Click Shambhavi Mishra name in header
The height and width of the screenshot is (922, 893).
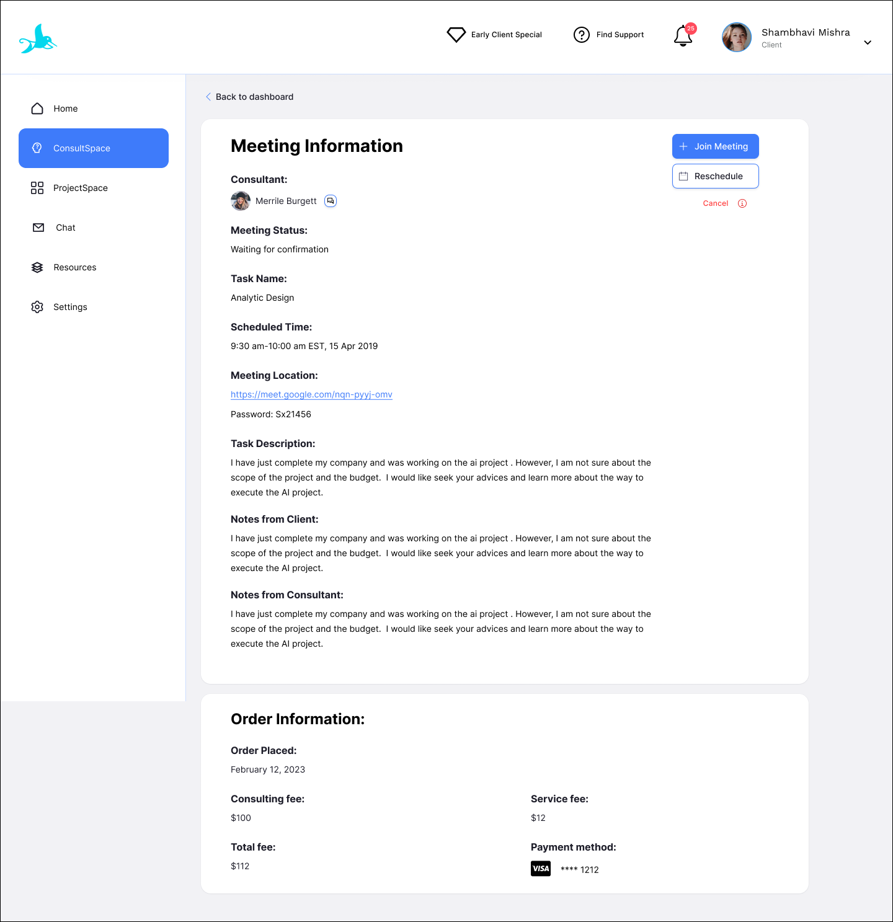(806, 32)
